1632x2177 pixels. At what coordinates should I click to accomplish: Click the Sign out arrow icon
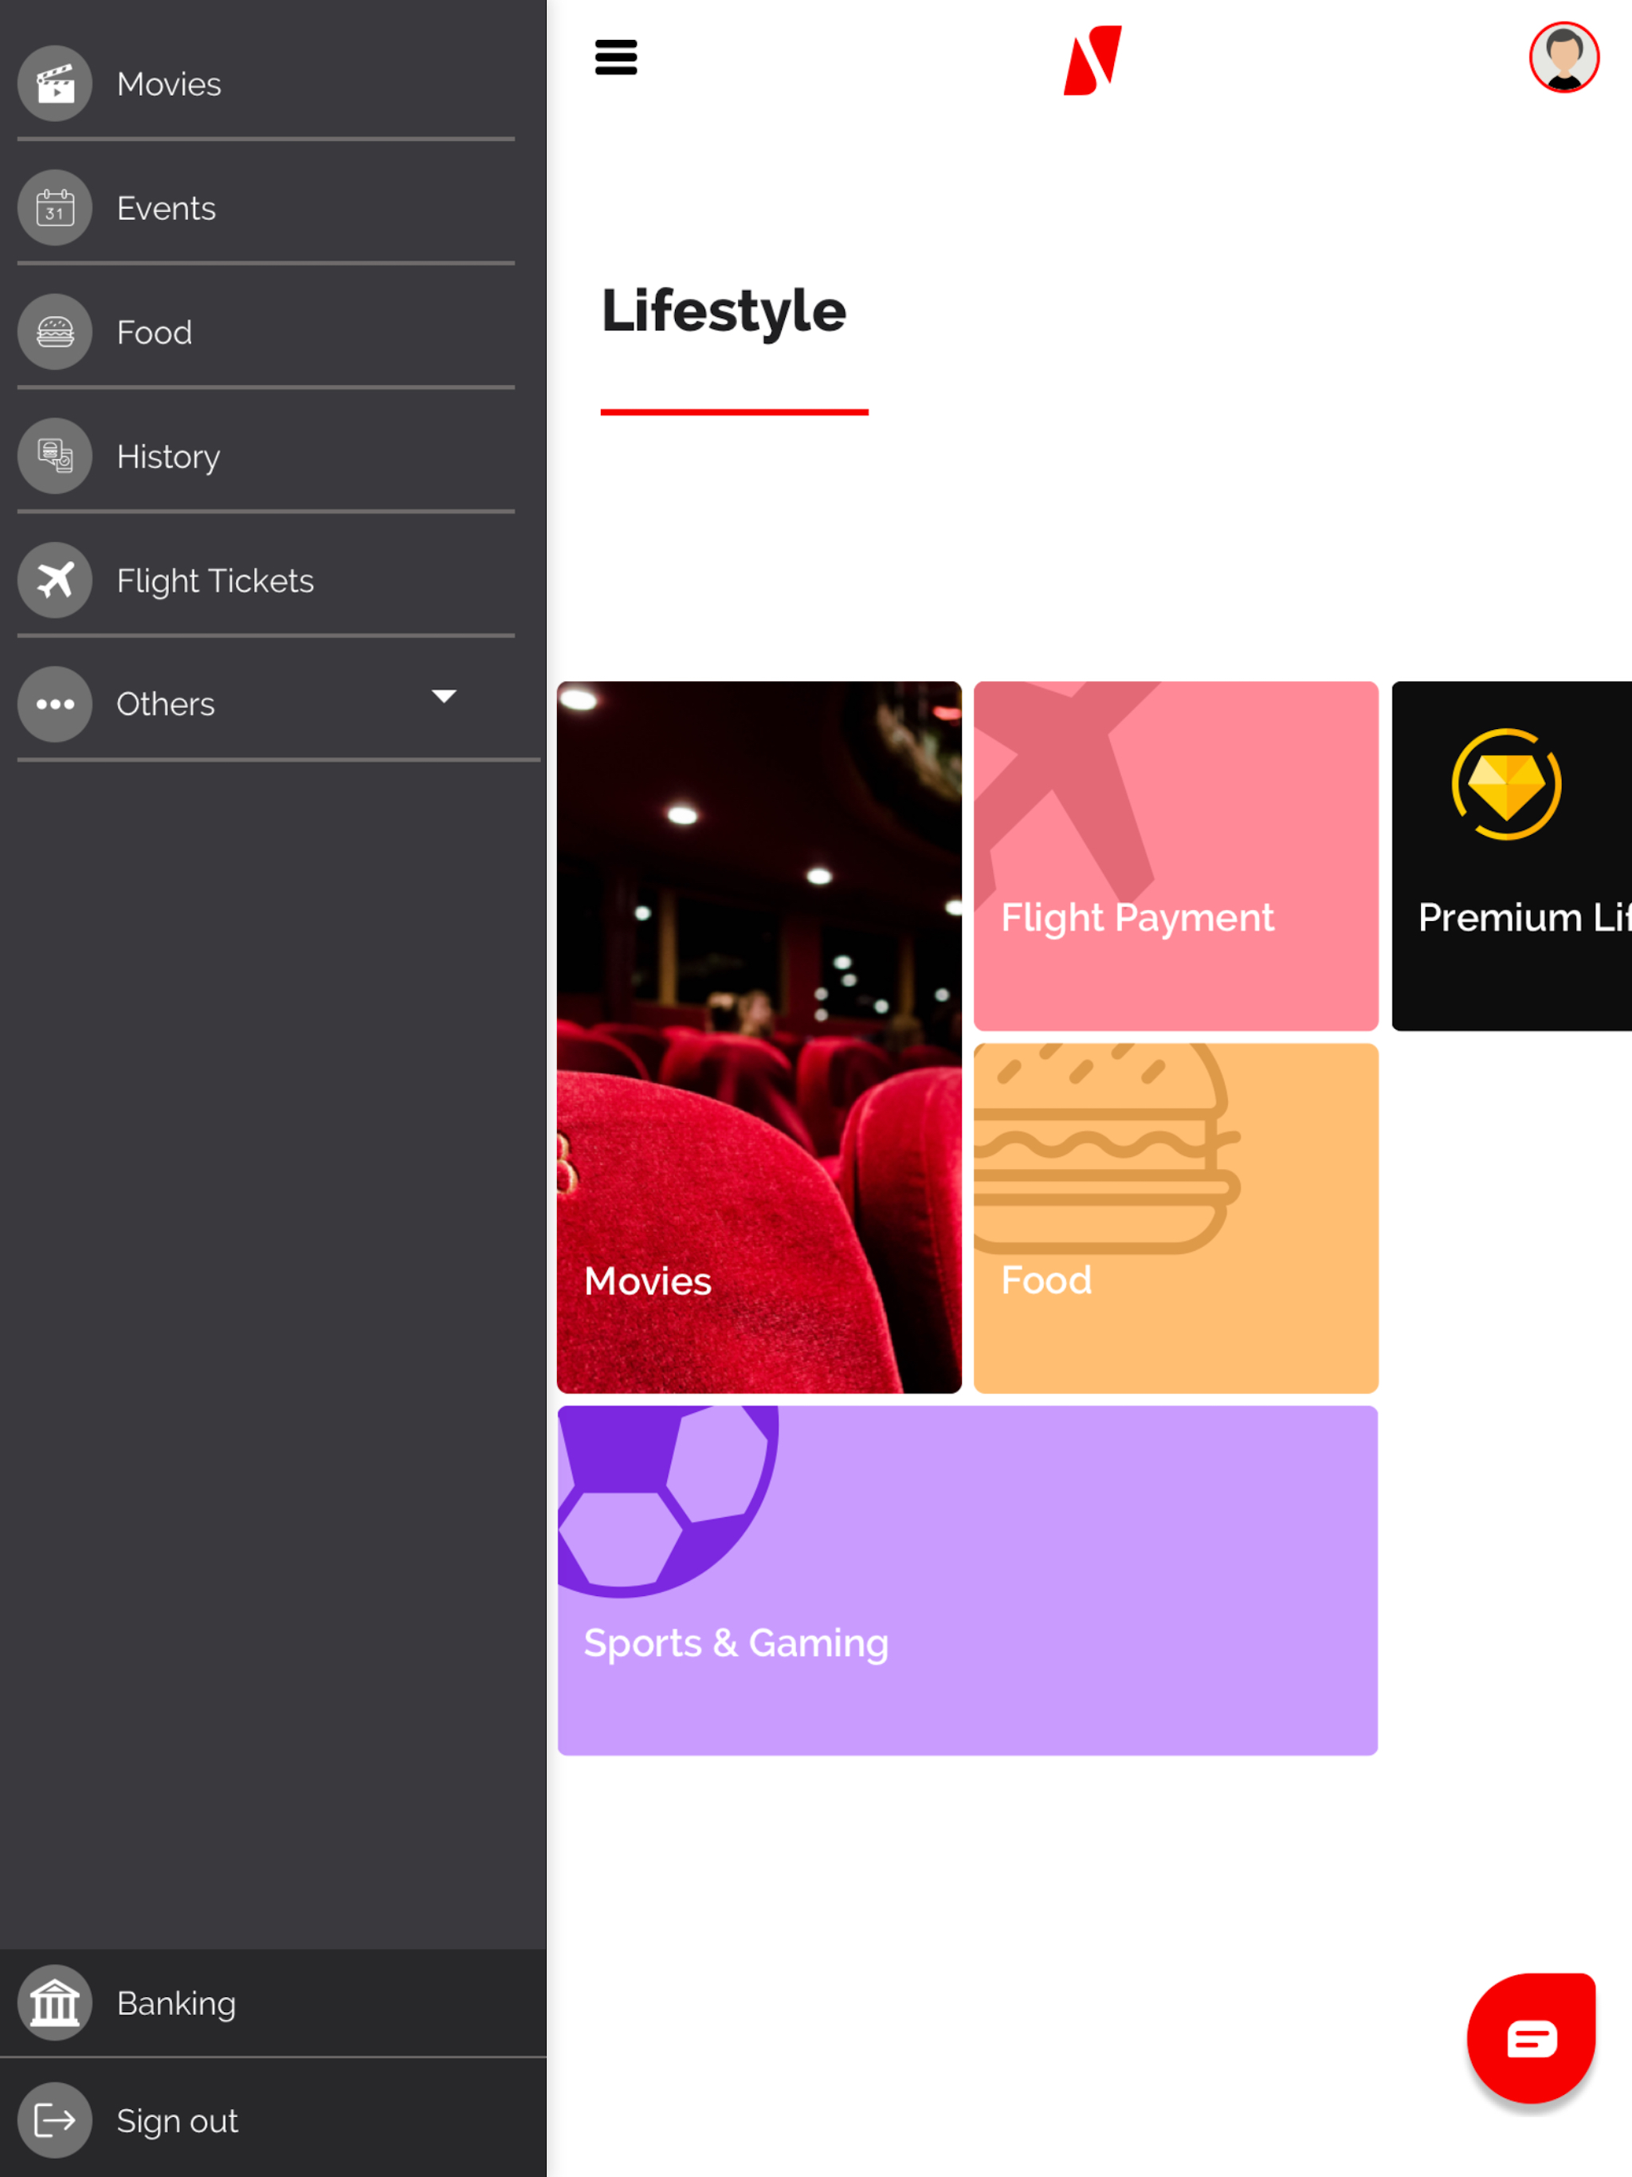click(55, 2120)
